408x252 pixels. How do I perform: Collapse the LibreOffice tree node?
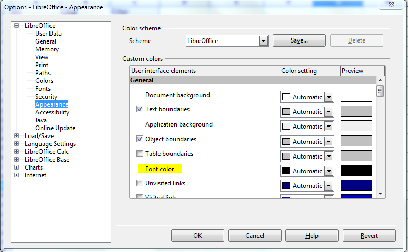coord(17,26)
